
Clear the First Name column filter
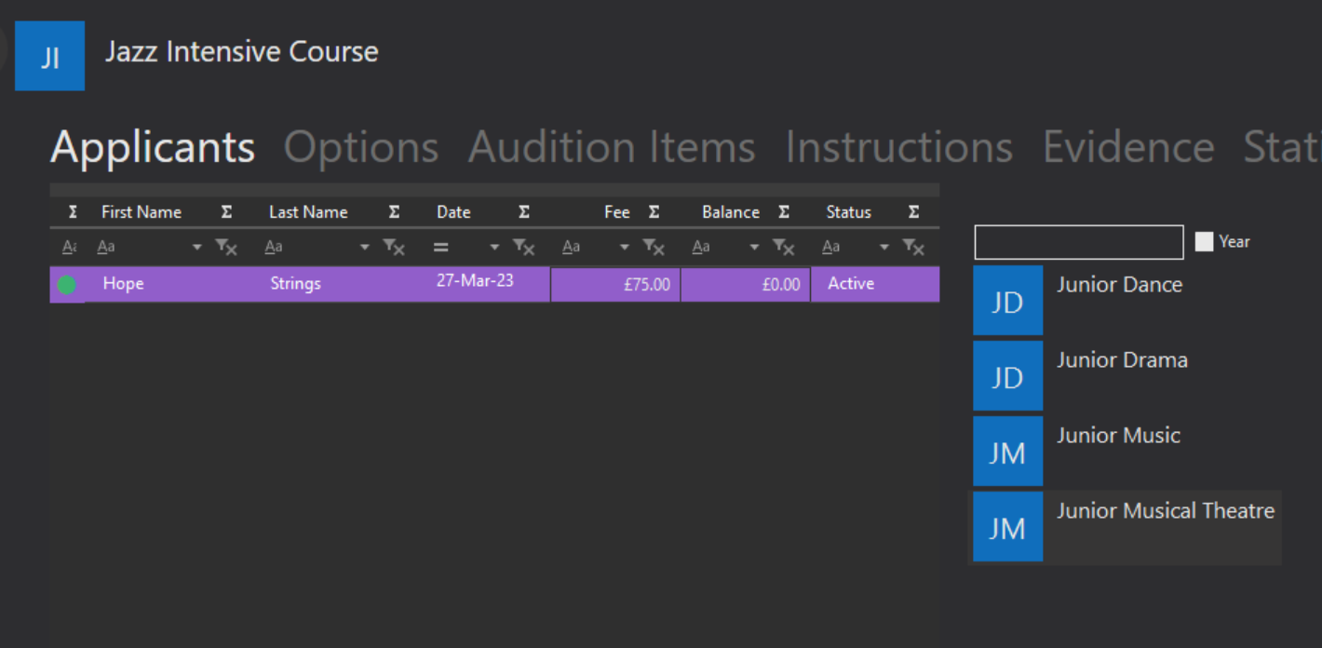[226, 247]
